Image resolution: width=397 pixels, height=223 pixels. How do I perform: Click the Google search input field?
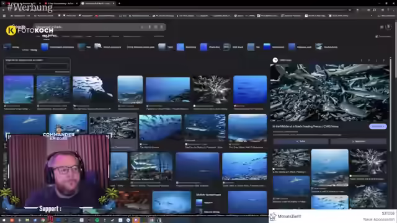click(x=86, y=27)
